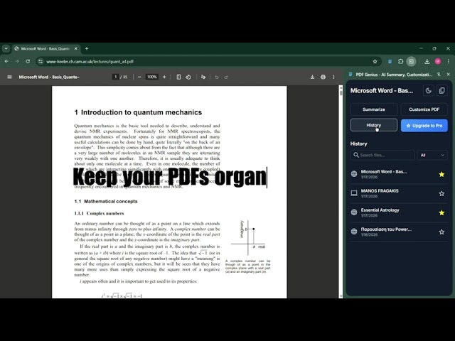The image size is (455, 341).
Task: Star the MANOS FRAGAKIS history entry
Action: click(x=441, y=193)
